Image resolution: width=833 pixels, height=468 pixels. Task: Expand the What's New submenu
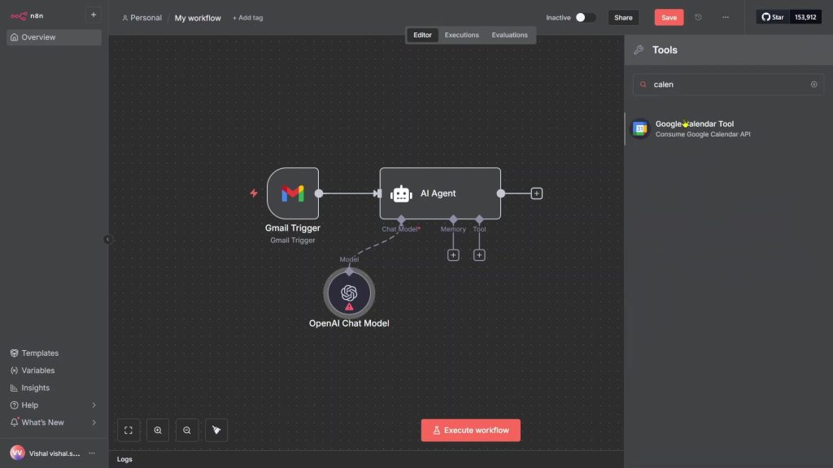click(x=94, y=422)
